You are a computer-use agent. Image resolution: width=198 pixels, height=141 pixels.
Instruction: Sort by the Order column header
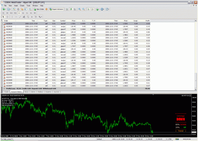point(9,21)
